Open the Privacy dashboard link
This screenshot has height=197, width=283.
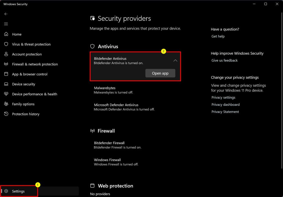click(226, 104)
